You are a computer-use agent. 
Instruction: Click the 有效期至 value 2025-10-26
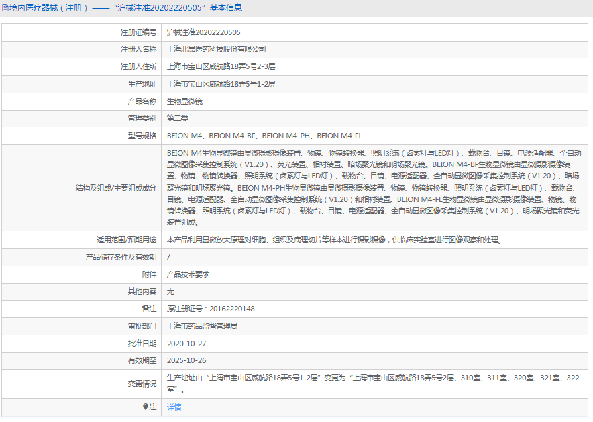click(188, 362)
